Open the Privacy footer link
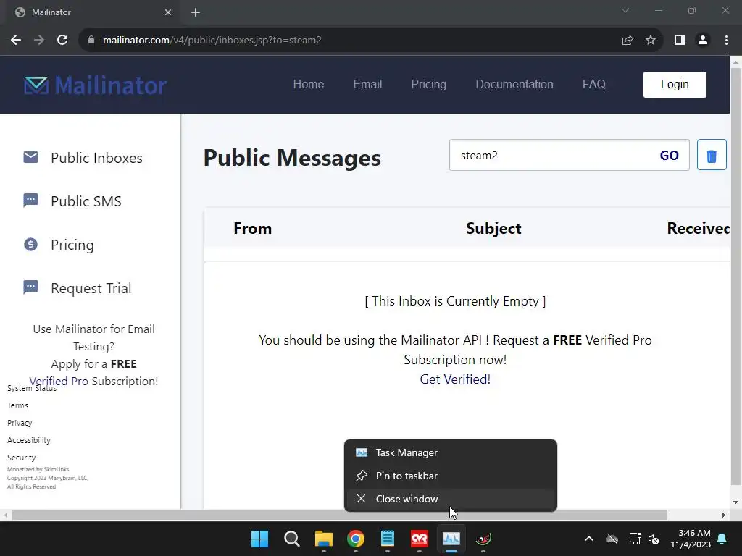The height and width of the screenshot is (556, 742). coord(20,423)
